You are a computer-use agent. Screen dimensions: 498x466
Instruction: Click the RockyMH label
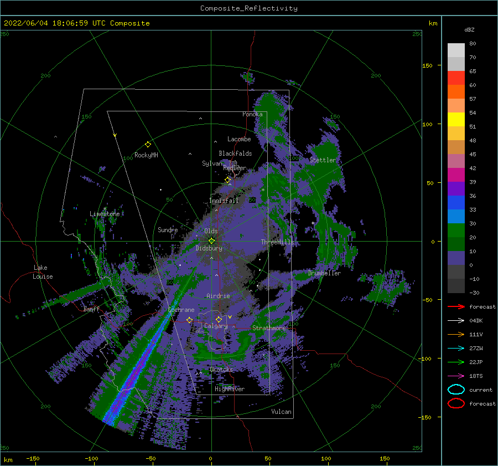coord(146,155)
